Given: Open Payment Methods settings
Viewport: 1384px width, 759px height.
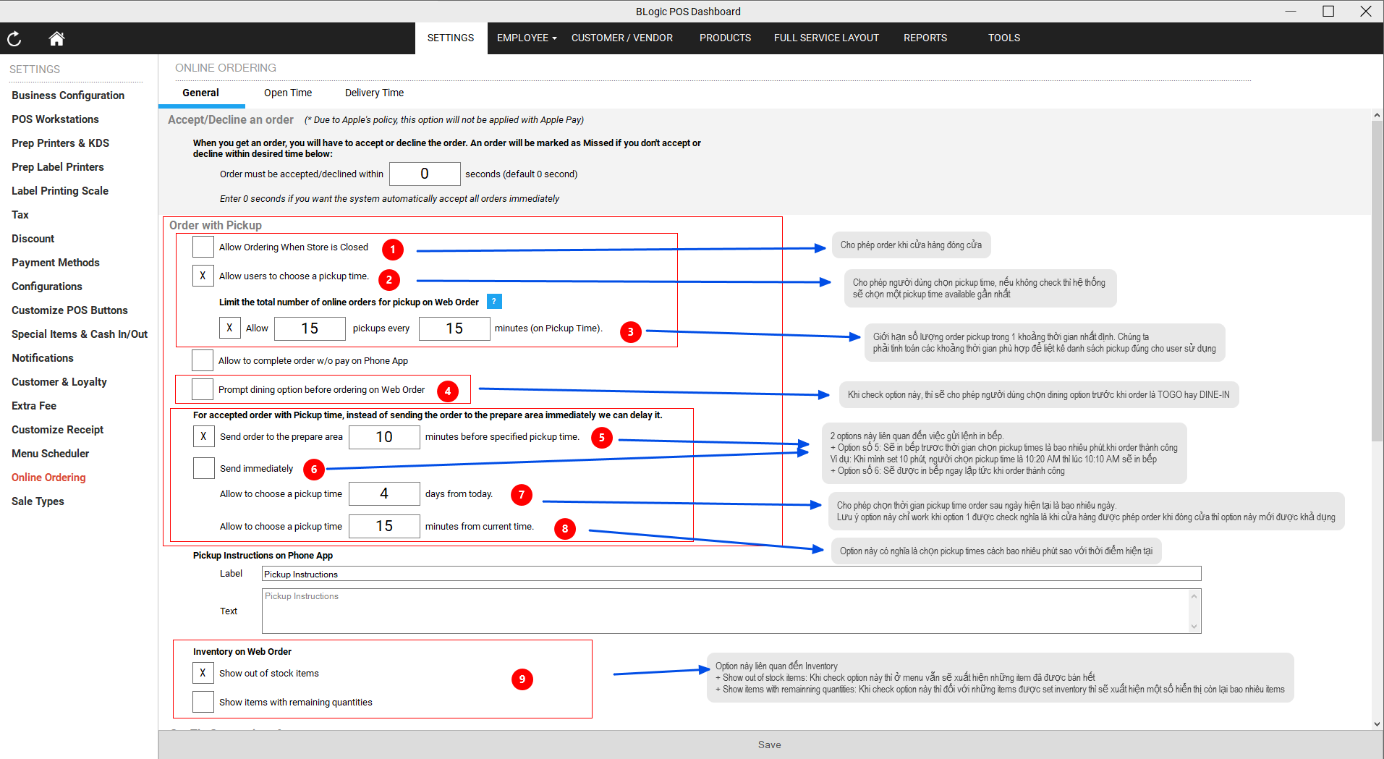Looking at the screenshot, I should click(x=56, y=263).
